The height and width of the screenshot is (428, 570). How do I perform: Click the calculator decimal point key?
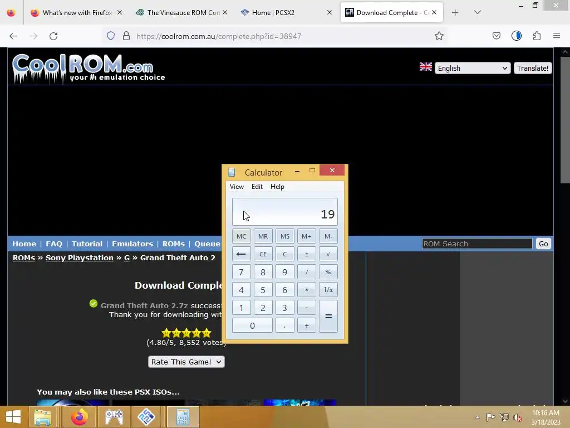pyautogui.click(x=285, y=325)
